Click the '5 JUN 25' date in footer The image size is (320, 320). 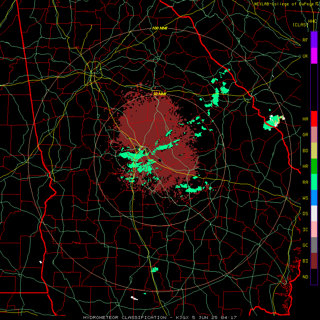205,318
